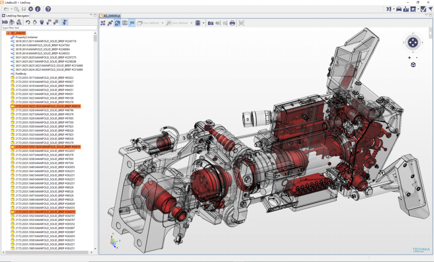Open help with the question mark icon
This screenshot has height=262, width=434.
coord(48,9)
